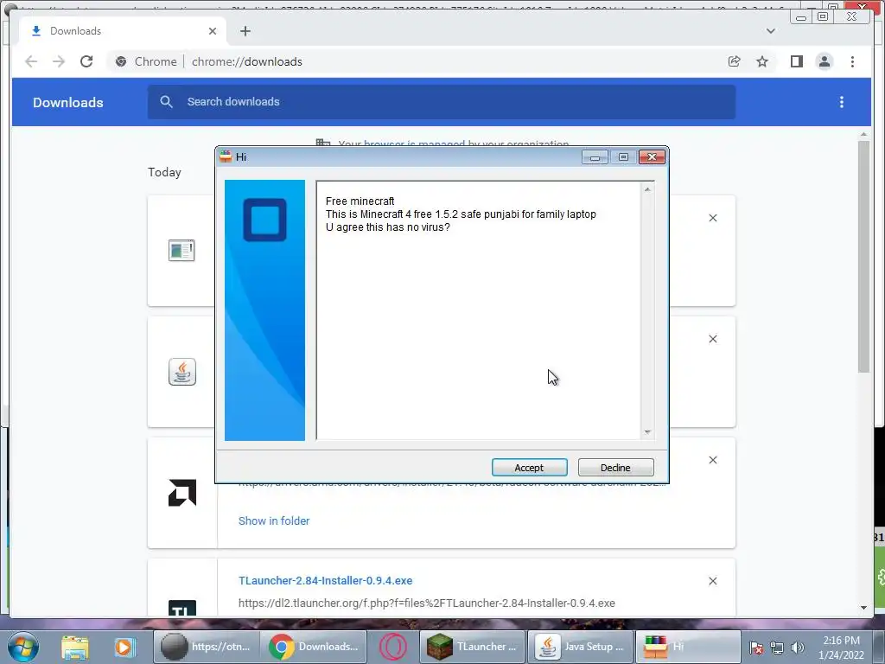Close the Downloads tab
Screen dimensions: 885x664
(213, 31)
